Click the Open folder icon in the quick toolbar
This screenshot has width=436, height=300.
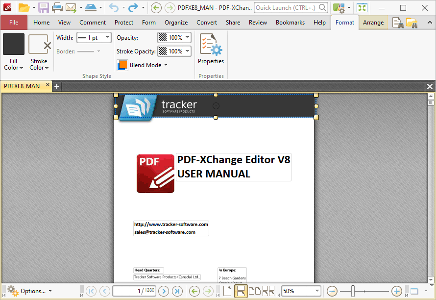coord(24,8)
